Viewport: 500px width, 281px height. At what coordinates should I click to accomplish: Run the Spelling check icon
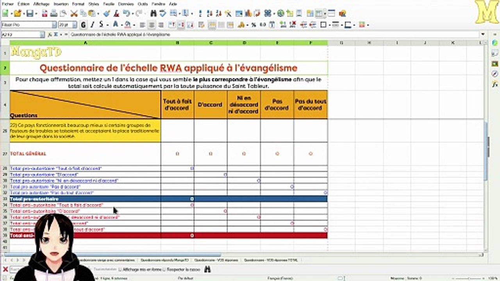click(162, 13)
